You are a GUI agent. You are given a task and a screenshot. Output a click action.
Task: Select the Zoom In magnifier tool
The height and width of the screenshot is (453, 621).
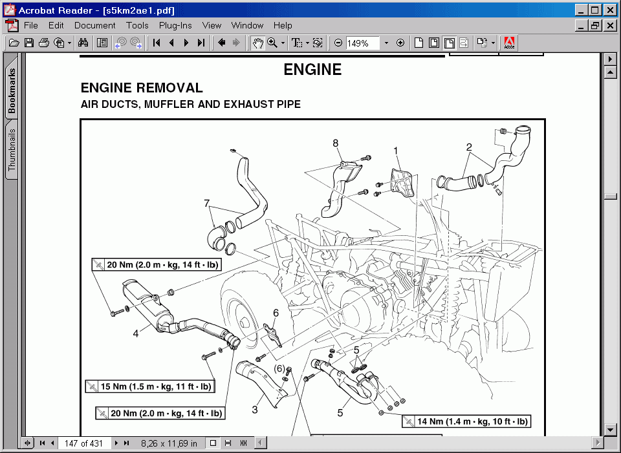(x=272, y=43)
